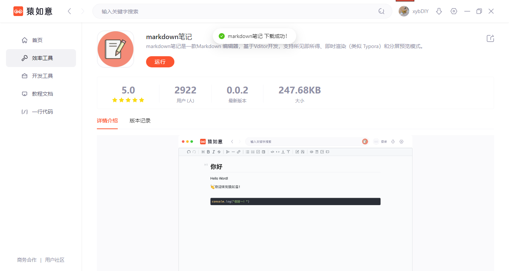Click the xybDIY username
The width and height of the screenshot is (509, 271).
tap(421, 11)
